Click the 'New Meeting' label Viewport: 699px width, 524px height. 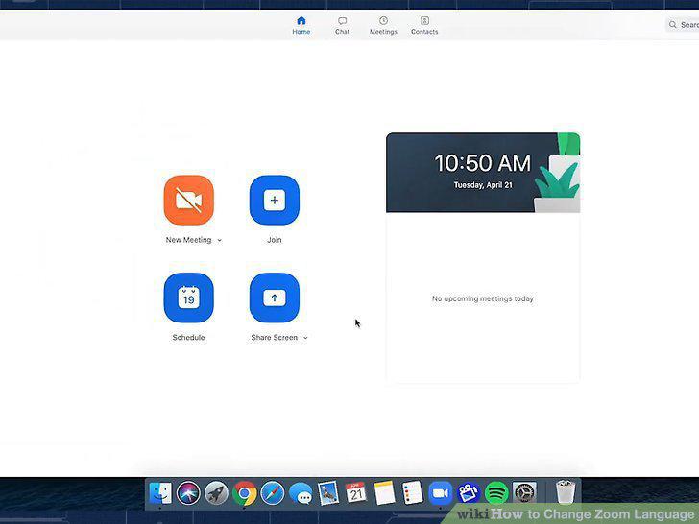tap(188, 240)
